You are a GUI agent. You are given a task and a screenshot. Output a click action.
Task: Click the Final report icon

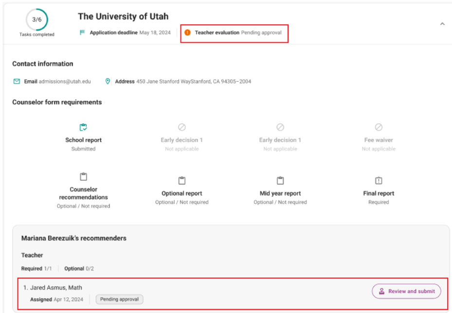(x=379, y=180)
